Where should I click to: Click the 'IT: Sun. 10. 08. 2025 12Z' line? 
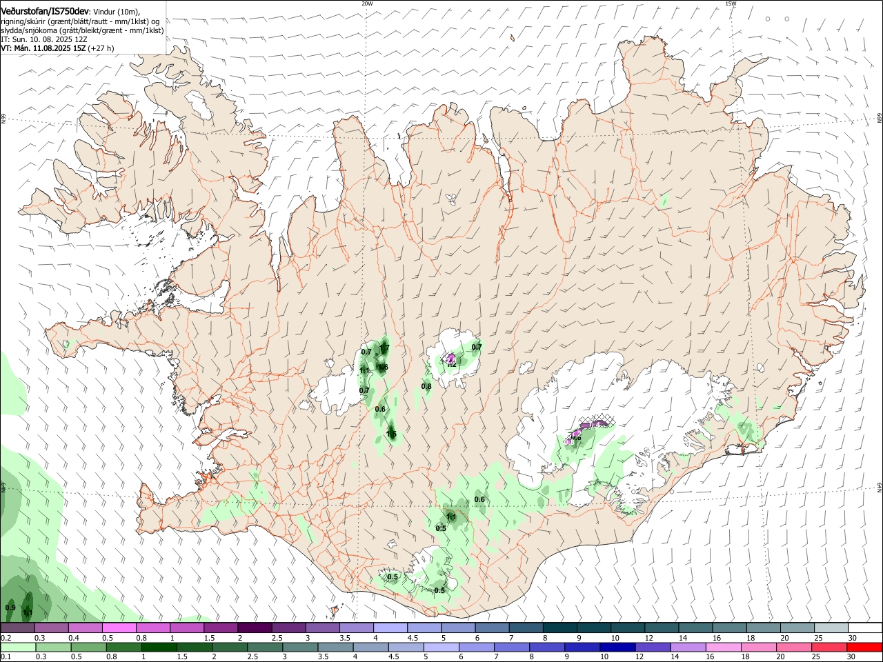pos(44,39)
